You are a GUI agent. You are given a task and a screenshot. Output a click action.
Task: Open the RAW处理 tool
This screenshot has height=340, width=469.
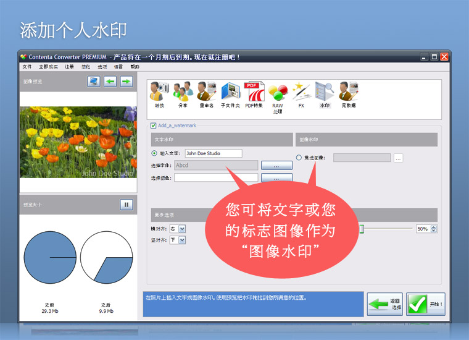278,94
